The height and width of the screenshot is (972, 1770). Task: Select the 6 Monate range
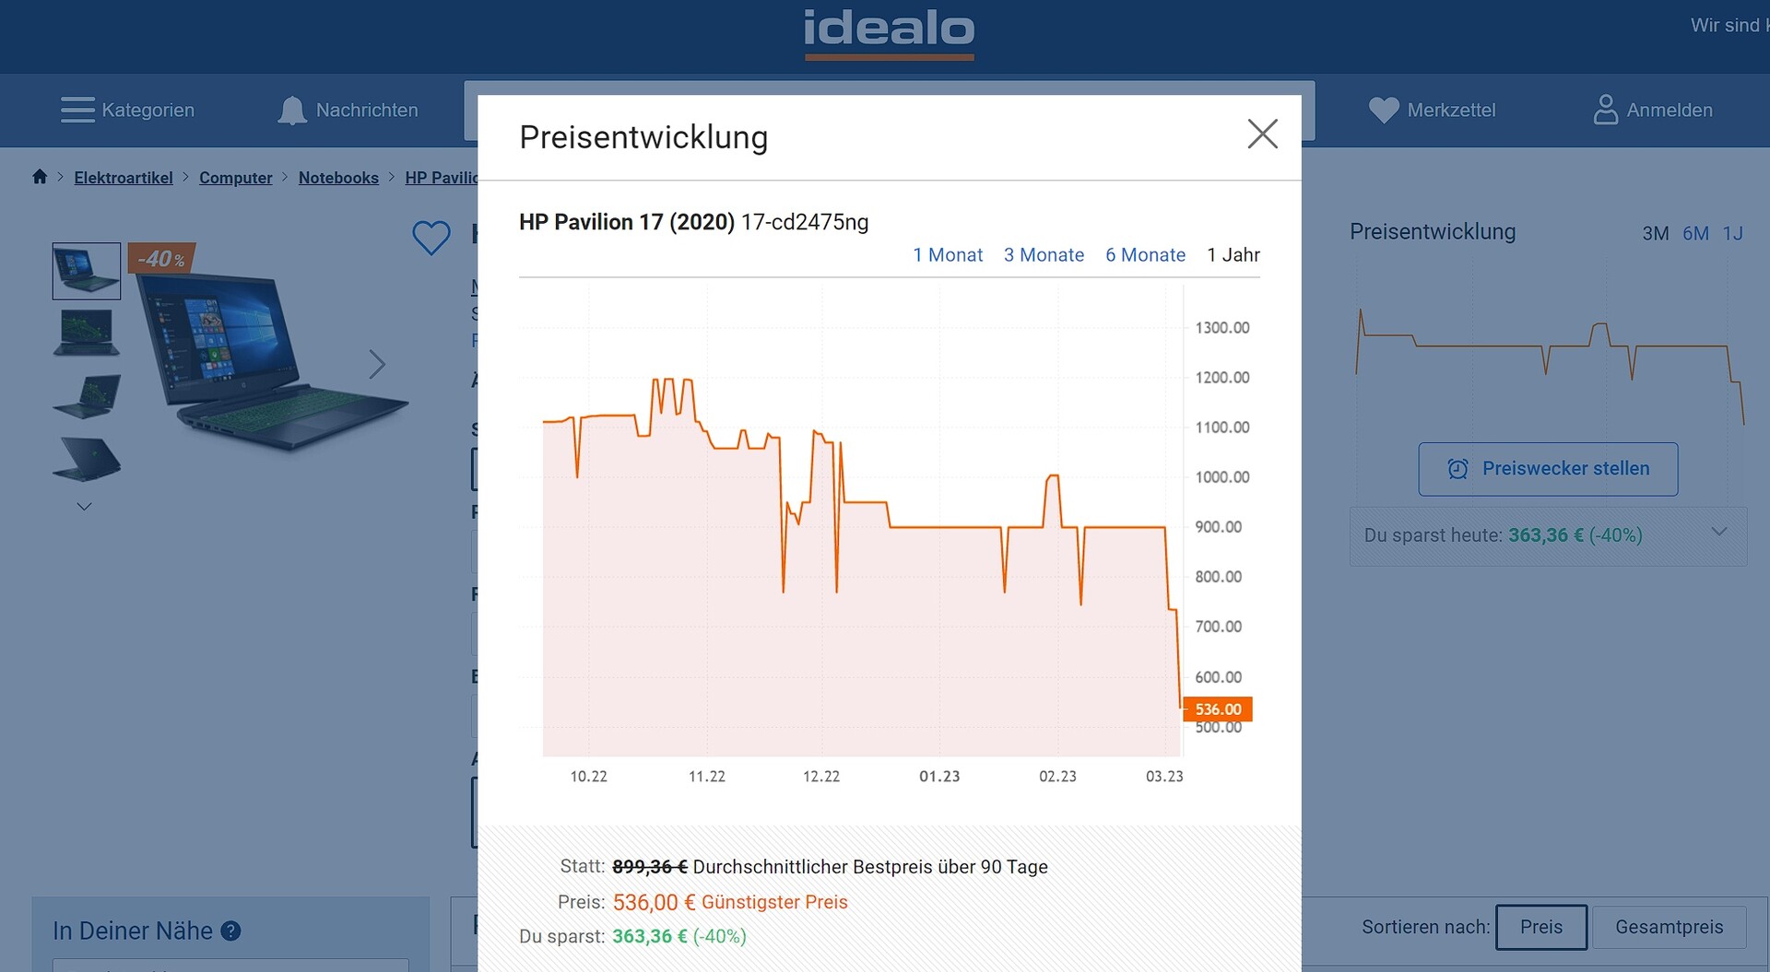pyautogui.click(x=1145, y=255)
